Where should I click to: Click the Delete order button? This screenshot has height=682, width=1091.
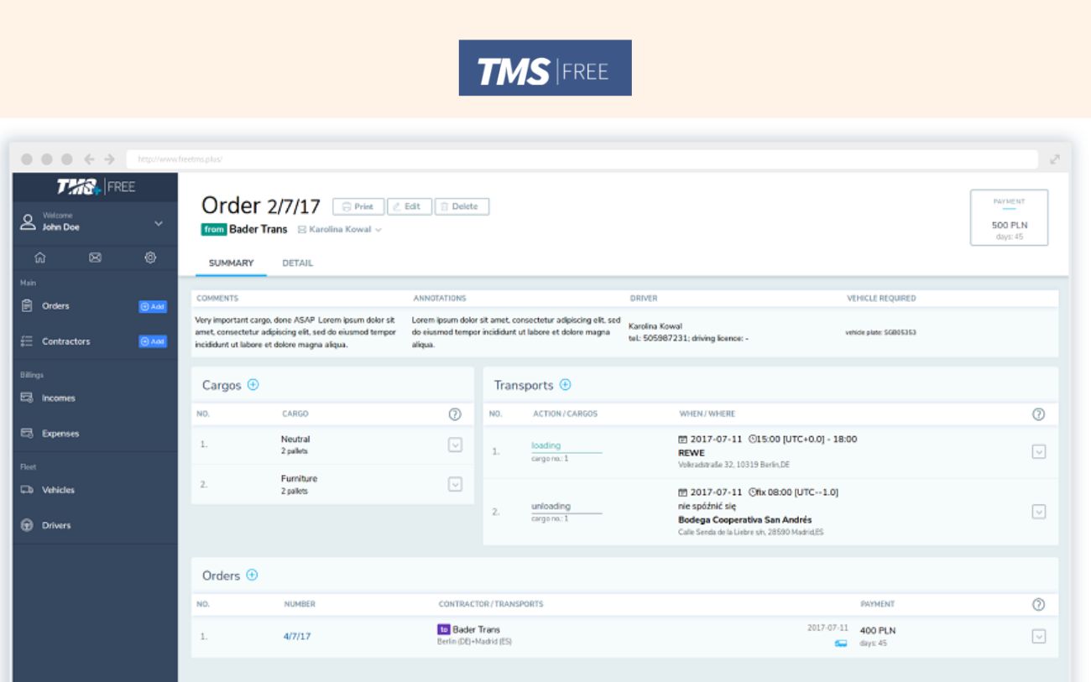(462, 206)
